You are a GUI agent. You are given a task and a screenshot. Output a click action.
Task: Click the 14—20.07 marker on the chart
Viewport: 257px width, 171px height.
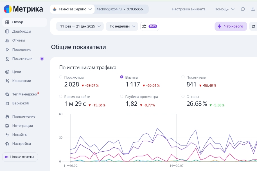[176, 166]
